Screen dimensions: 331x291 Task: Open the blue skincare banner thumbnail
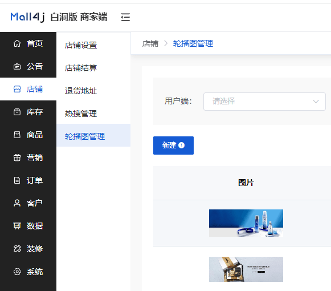(x=246, y=223)
